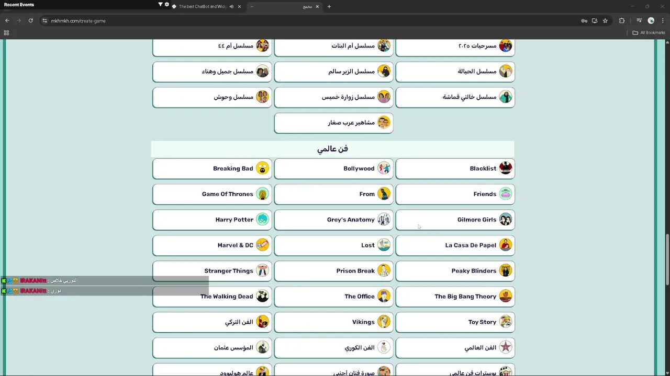Select the مسلسل أم البنات category
The image size is (670, 376).
(333, 46)
